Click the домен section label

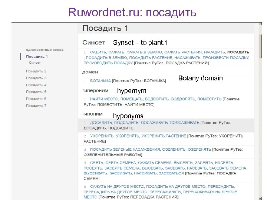pyautogui.click(x=90, y=72)
